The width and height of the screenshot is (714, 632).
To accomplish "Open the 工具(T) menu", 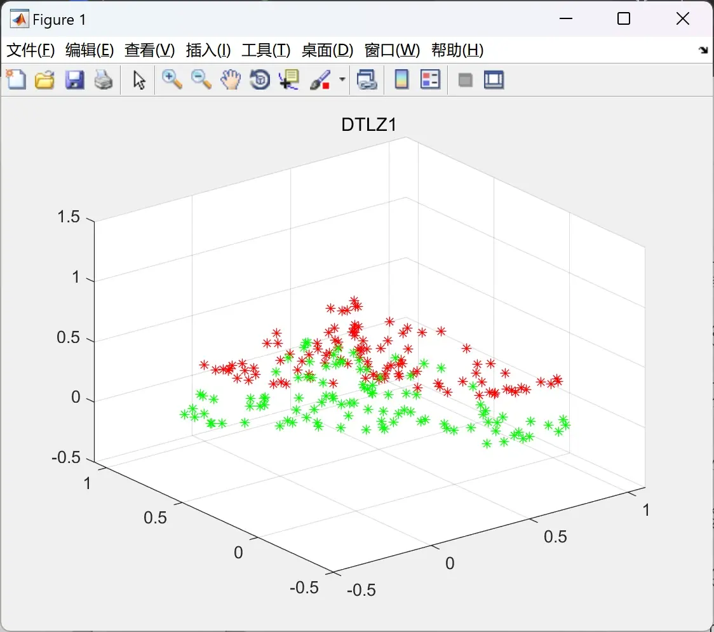I will pos(266,50).
